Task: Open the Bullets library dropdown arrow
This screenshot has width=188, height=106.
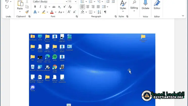Action: pyautogui.click(x=86, y=2)
